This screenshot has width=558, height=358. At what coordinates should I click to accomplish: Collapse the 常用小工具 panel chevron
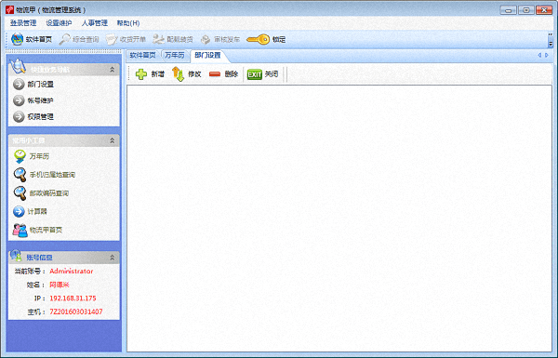(x=113, y=140)
